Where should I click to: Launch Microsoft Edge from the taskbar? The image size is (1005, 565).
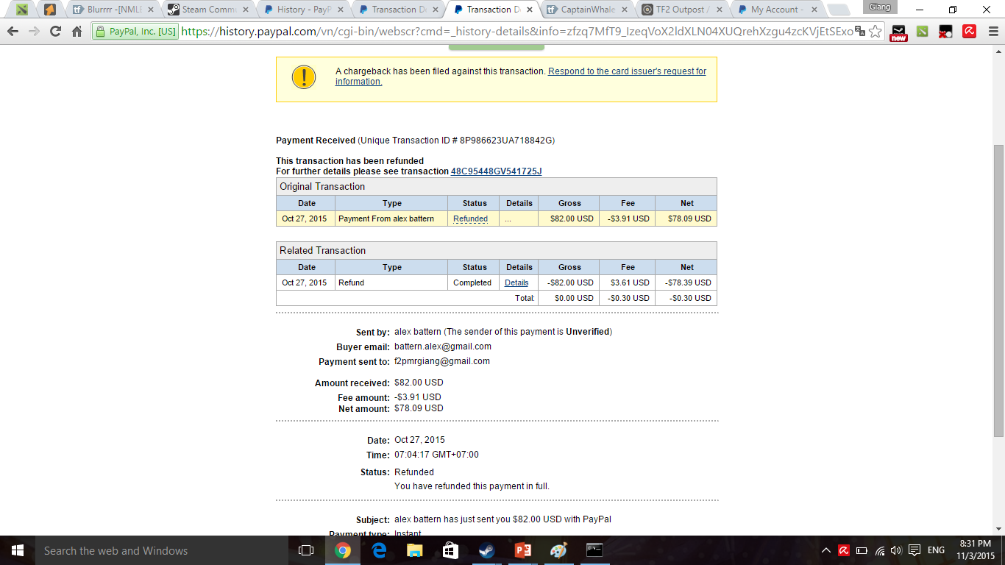coord(379,550)
